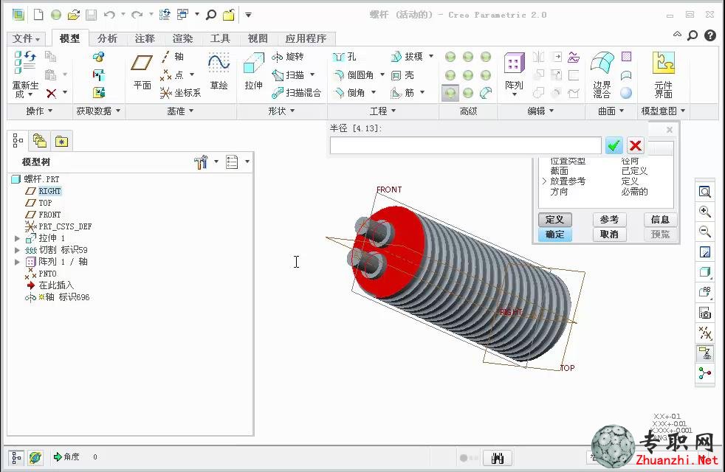Switch to the 视图 ribbon tab

pyautogui.click(x=258, y=38)
